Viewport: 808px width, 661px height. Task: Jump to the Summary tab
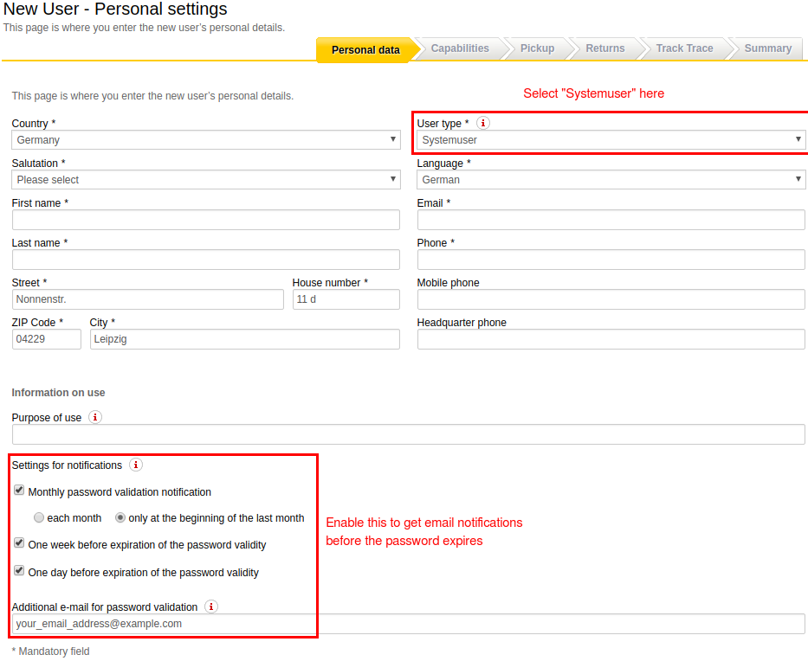point(767,48)
